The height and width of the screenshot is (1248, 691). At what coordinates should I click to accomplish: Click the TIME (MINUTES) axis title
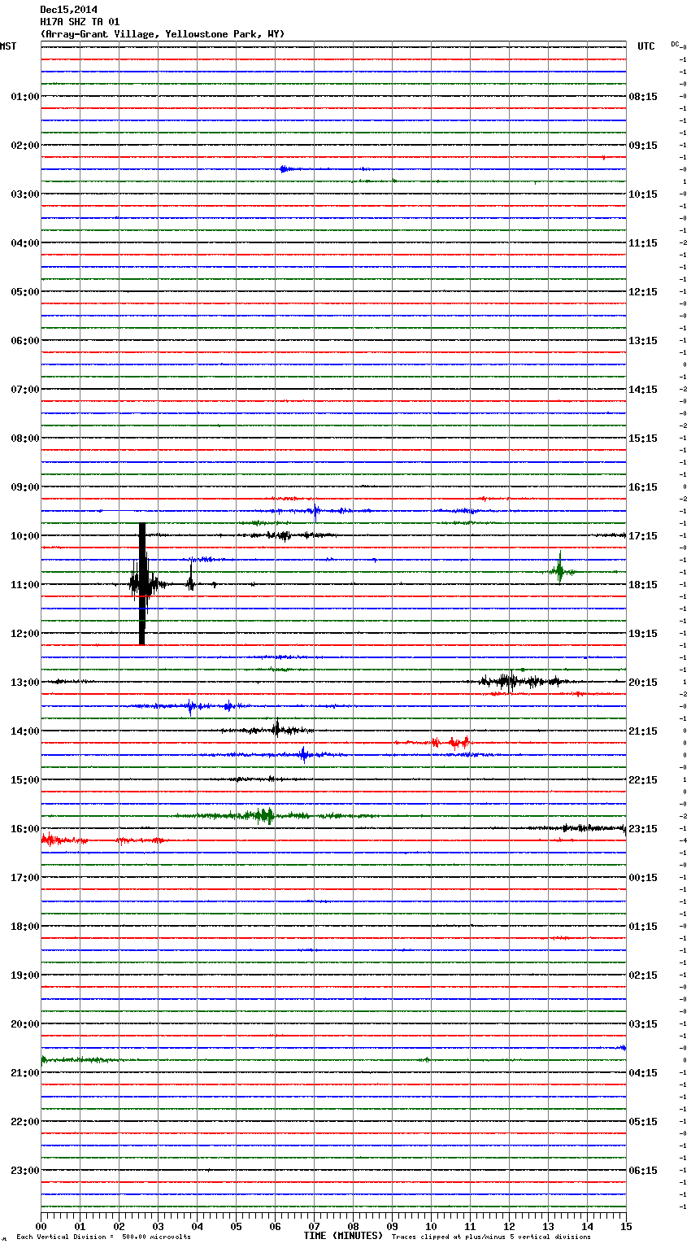(343, 1236)
